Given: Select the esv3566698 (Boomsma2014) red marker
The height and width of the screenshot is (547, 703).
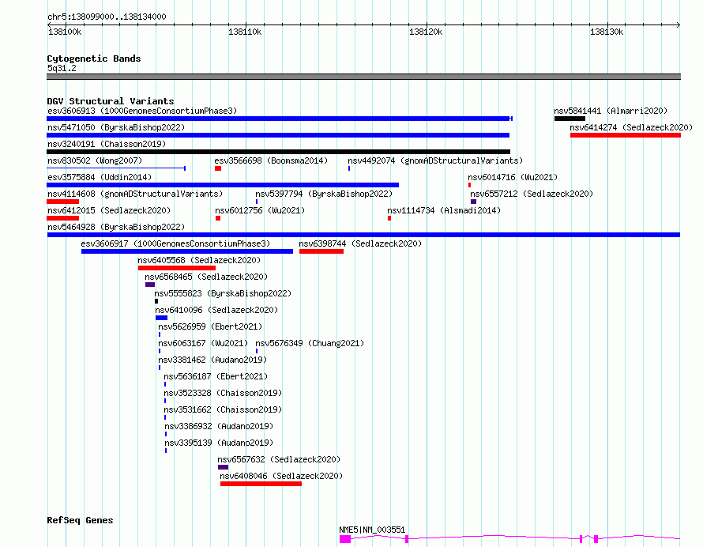Looking at the screenshot, I should pyautogui.click(x=218, y=168).
